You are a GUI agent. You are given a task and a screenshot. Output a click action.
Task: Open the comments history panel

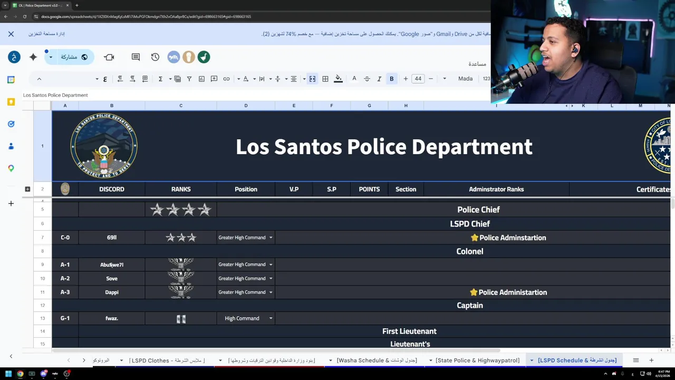tap(136, 57)
